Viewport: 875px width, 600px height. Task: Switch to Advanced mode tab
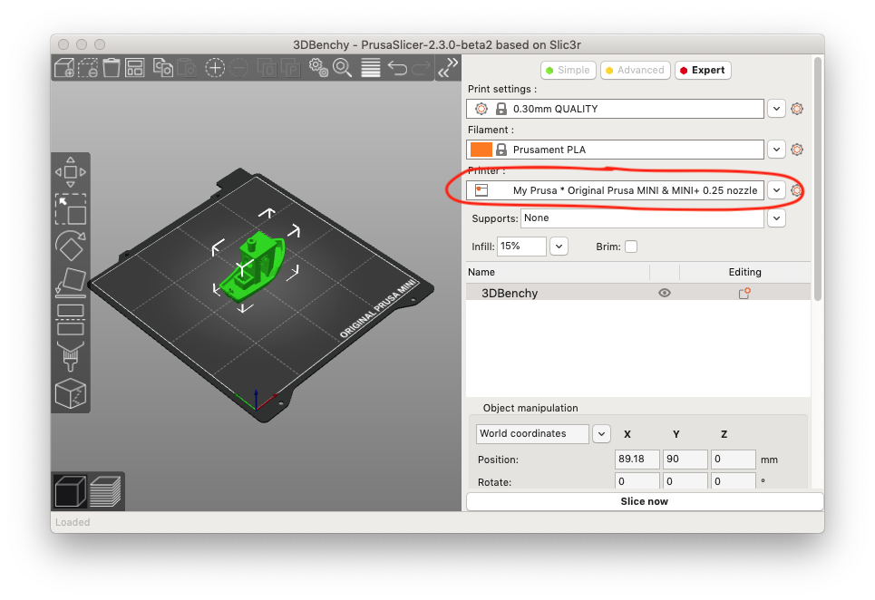[x=635, y=70]
